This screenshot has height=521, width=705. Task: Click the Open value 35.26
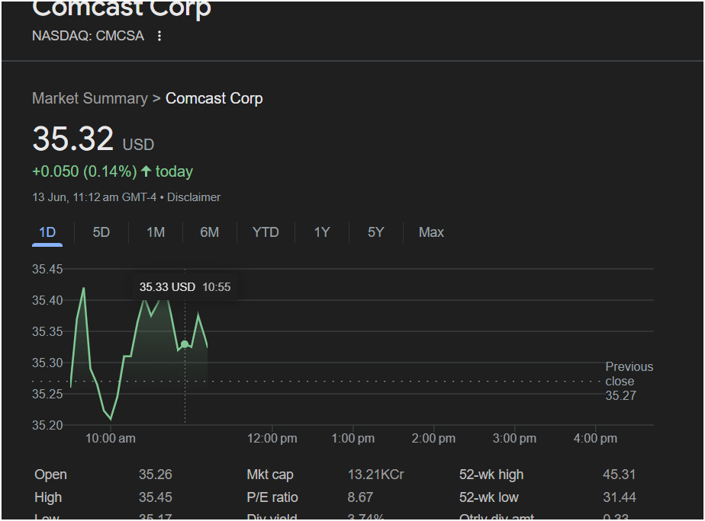tap(156, 475)
